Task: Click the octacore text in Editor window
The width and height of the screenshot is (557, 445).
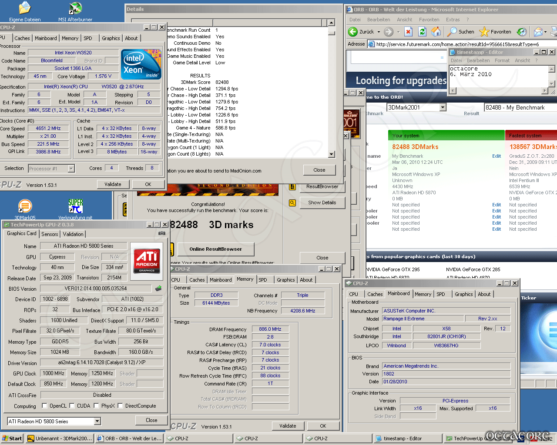Action: 463,69
